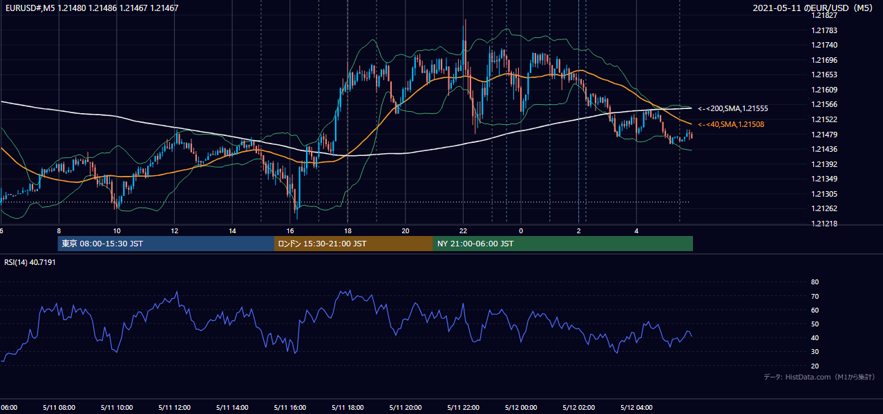Click the London 15:30-21:00 JST session bar
Image resolution: width=883 pixels, height=414 pixels.
pyautogui.click(x=354, y=244)
